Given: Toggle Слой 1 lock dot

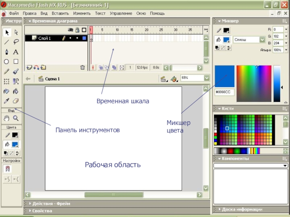Looking at the screenshot, I should (77, 38).
